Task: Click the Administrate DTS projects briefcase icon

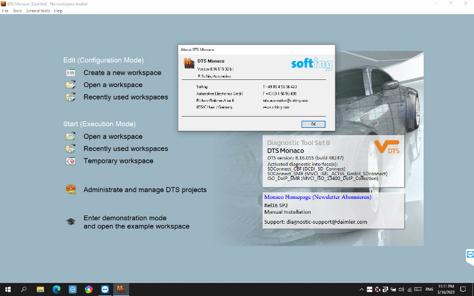Action: [71, 189]
